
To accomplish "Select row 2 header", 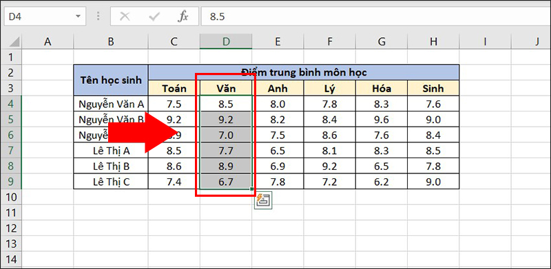I will tap(11, 72).
